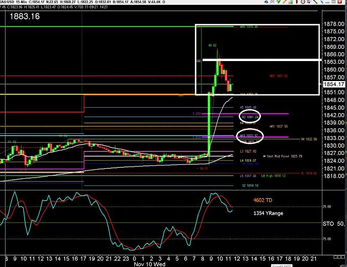Click the large 1883.16 label

pos(24,16)
